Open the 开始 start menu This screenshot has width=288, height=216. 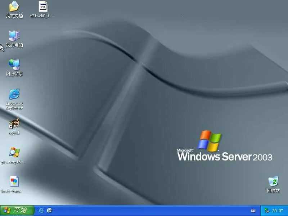17,211
